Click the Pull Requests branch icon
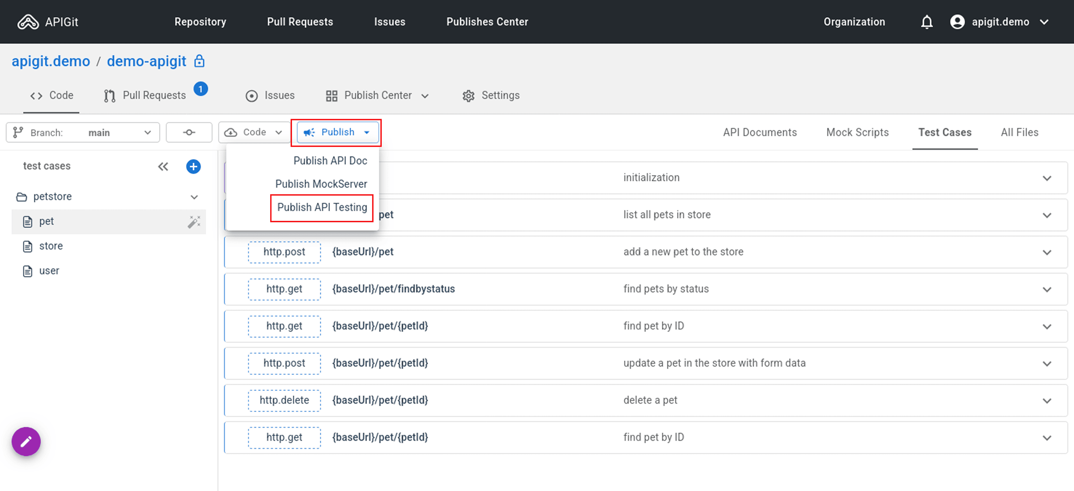Screen dimensions: 1074x491 tap(110, 96)
